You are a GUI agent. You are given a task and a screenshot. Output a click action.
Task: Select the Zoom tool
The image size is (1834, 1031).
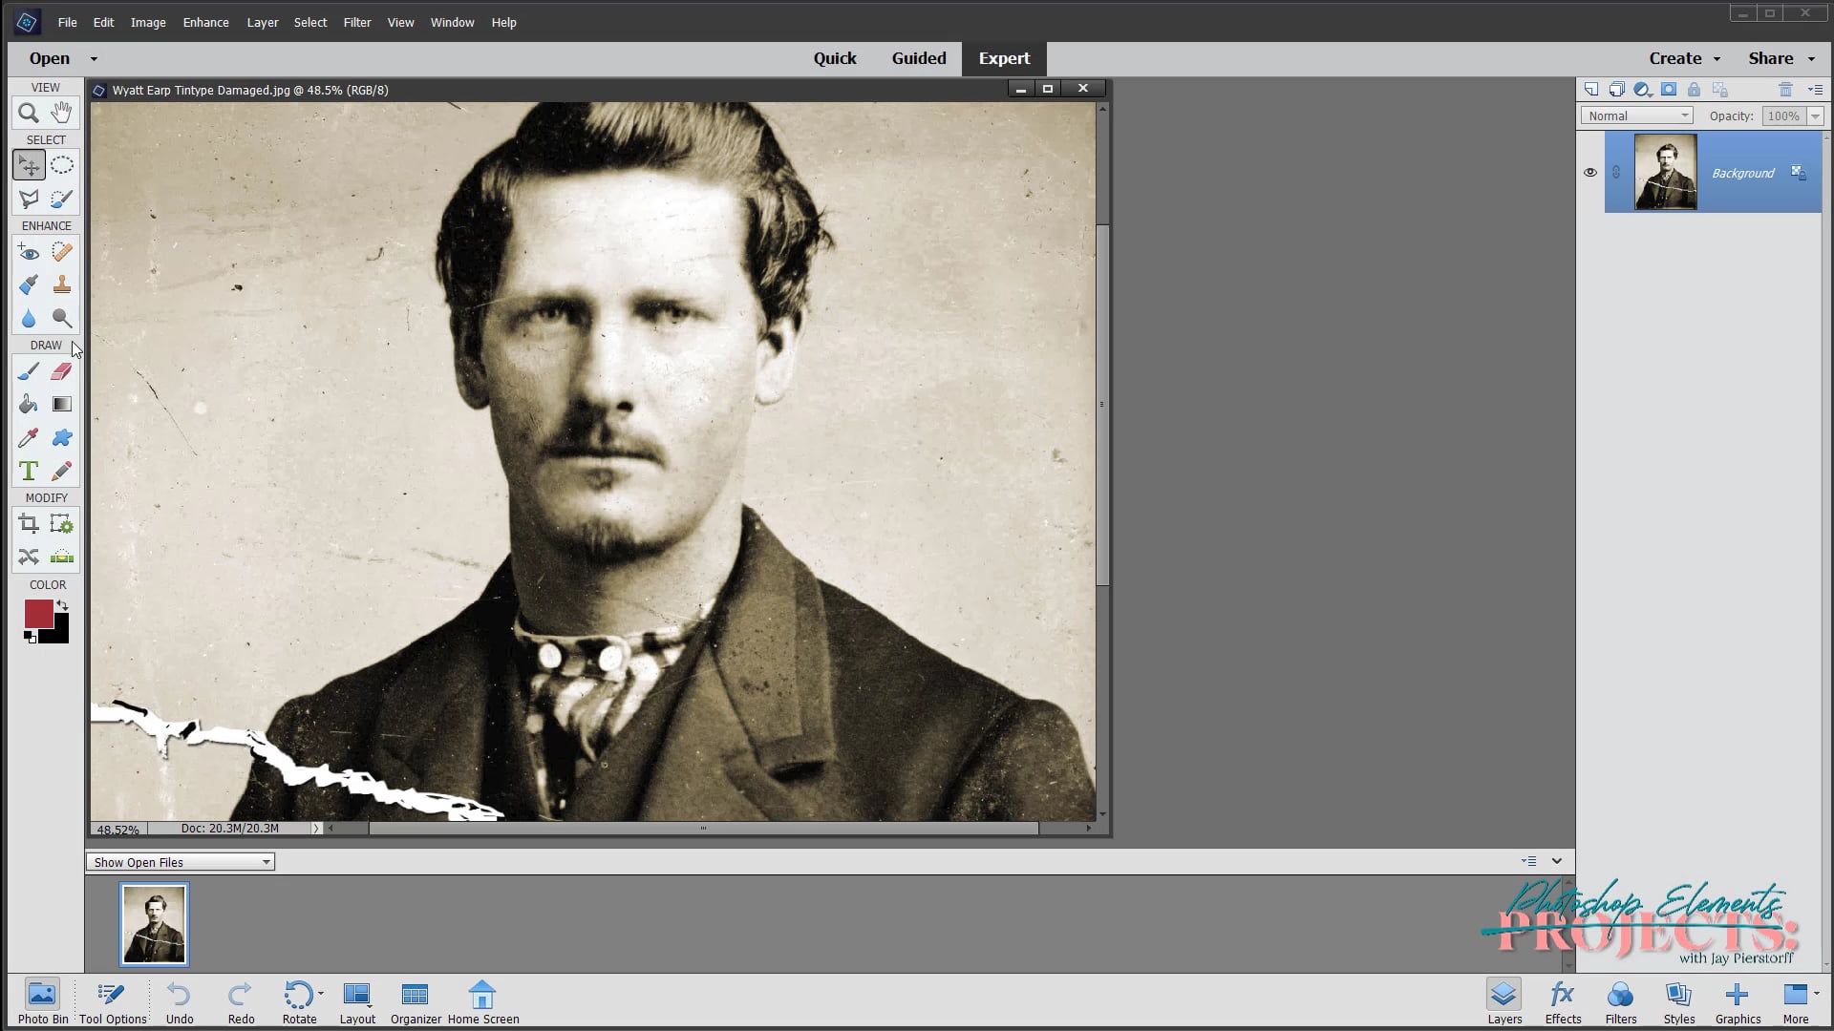pyautogui.click(x=27, y=113)
